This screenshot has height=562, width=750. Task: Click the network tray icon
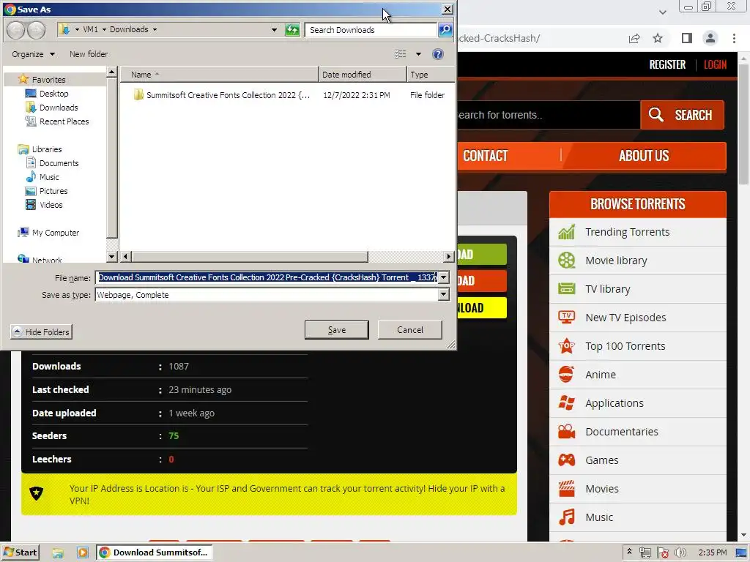[645, 552]
